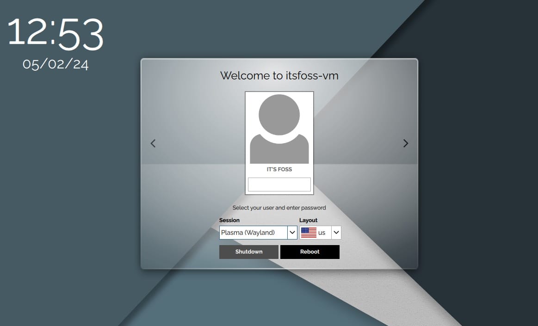Click the Welcome to itsfoss-vm title
Image resolution: width=538 pixels, height=326 pixels.
pyautogui.click(x=279, y=75)
